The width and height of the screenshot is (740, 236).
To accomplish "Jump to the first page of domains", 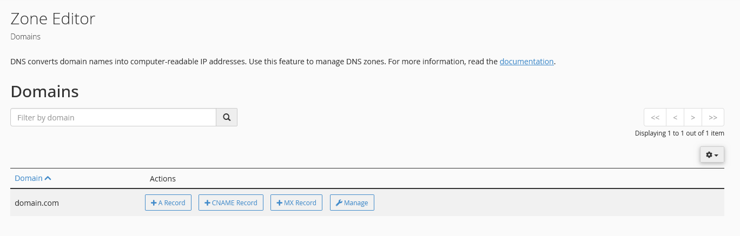I will coord(655,117).
